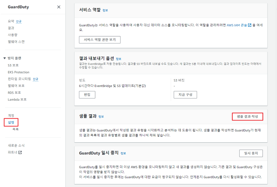Click external-link icon after AWS IAM 콘솔

pos(249,25)
